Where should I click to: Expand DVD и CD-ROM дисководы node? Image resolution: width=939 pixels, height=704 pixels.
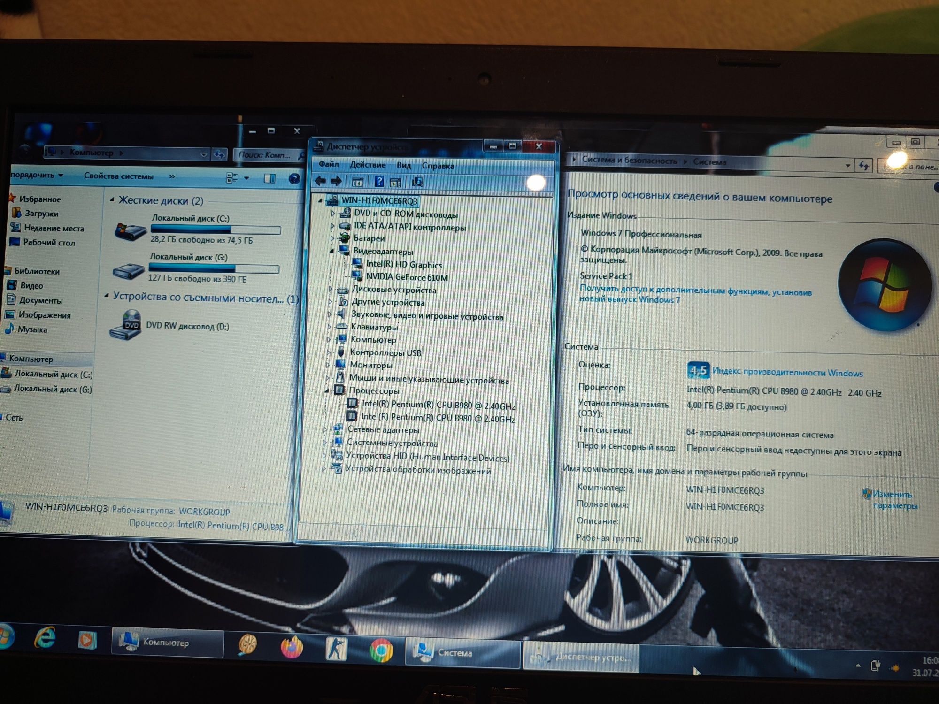point(333,213)
